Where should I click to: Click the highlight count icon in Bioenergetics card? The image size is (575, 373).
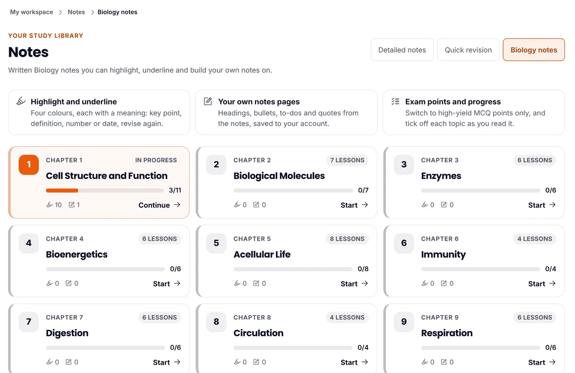pyautogui.click(x=49, y=283)
